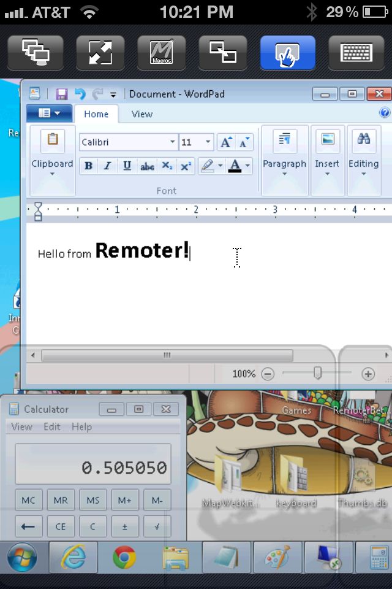Viewport: 392px width, 589px height.
Task: Click the WordPad Save icon
Action: (61, 94)
